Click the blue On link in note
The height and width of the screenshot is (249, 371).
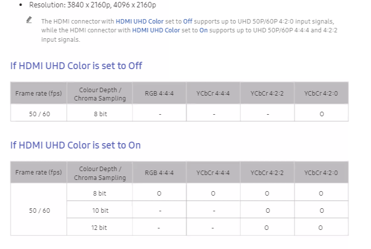click(x=204, y=30)
